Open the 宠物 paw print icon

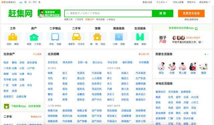click(x=97, y=37)
